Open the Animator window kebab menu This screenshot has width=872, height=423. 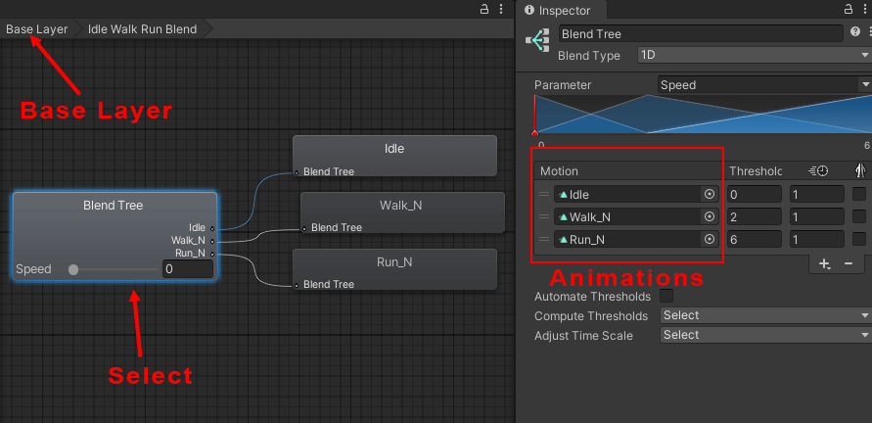502,9
